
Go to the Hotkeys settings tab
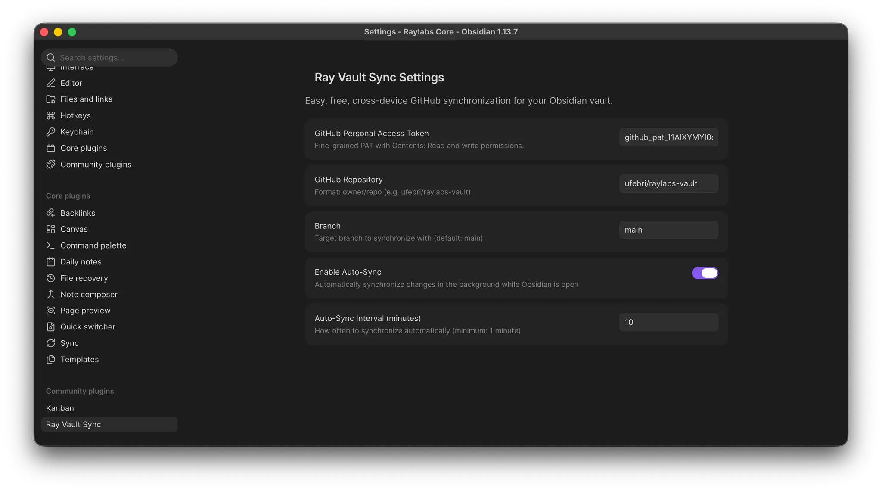(x=109, y=115)
